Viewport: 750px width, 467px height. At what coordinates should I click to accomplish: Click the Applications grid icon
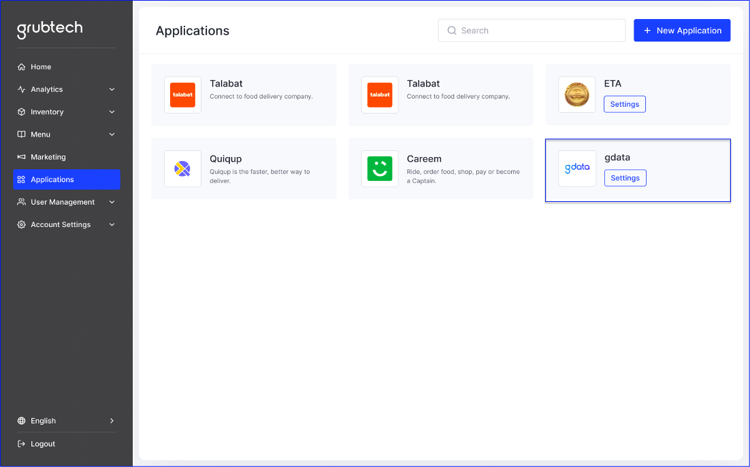point(21,179)
